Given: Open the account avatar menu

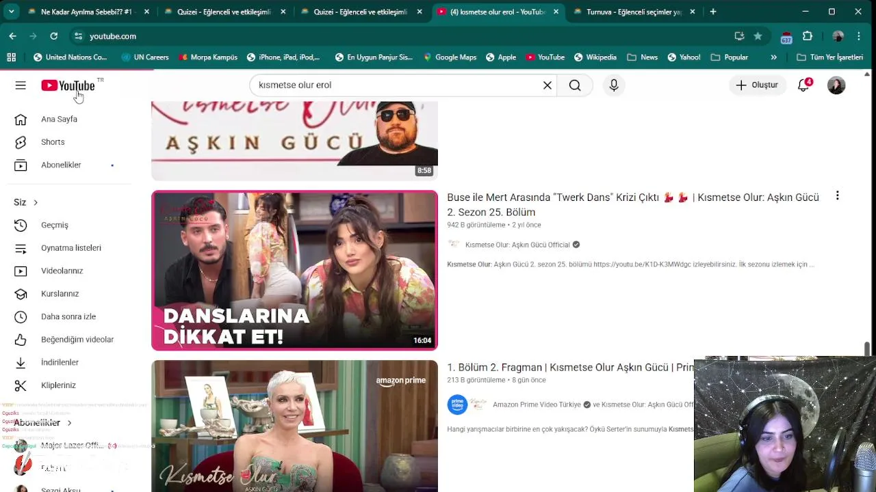Looking at the screenshot, I should [836, 85].
